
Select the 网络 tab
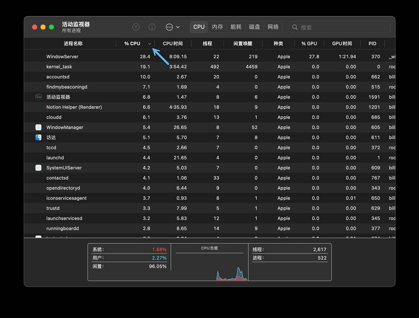coord(273,27)
